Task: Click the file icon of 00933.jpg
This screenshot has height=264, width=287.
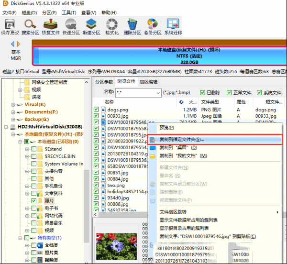Action: [103, 116]
